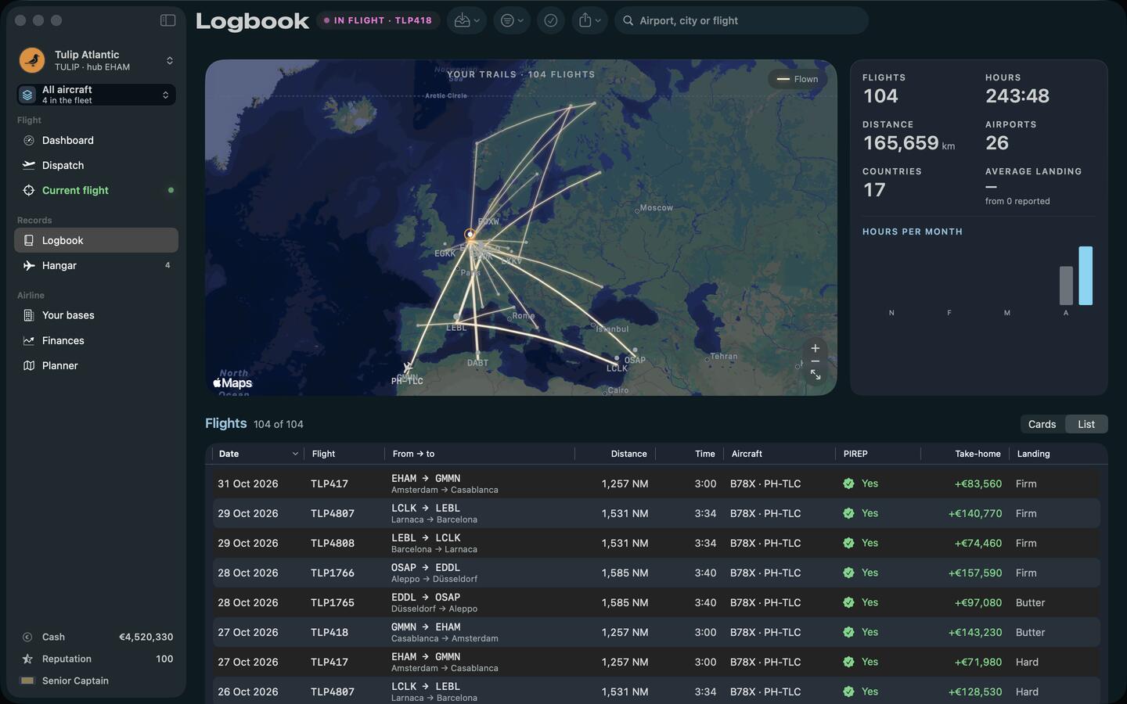Zoom in on the trails map
The image size is (1127, 704).
coord(815,348)
